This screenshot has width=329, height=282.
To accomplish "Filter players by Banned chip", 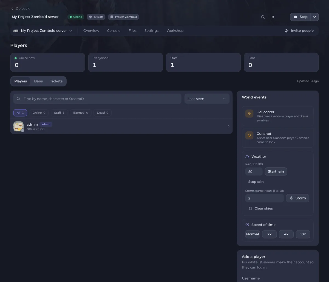I will (81, 113).
